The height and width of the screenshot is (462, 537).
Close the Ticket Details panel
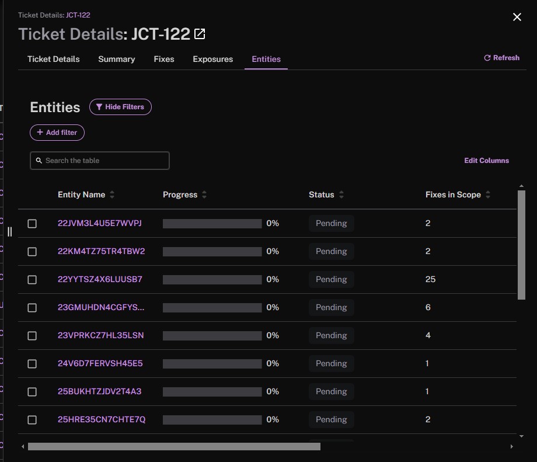tap(517, 17)
